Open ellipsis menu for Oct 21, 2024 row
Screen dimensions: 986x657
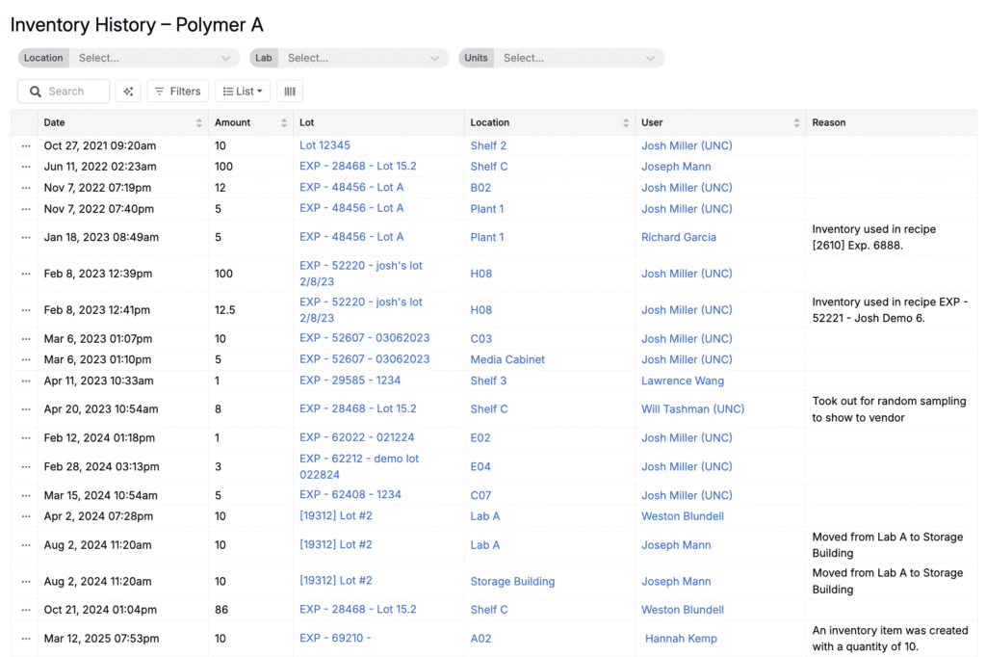[26, 610]
